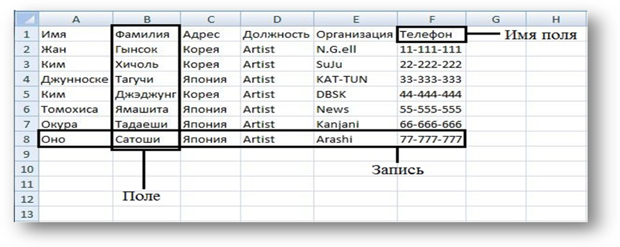Click column H header
Screen dimensions: 620x247
(556, 19)
